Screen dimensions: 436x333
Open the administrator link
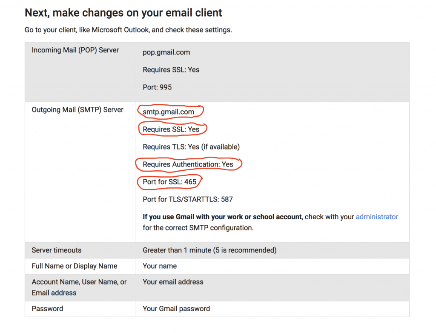(376, 217)
